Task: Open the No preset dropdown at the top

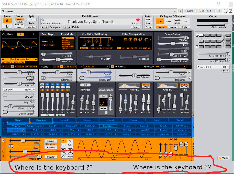Action: pyautogui.click(x=88, y=11)
